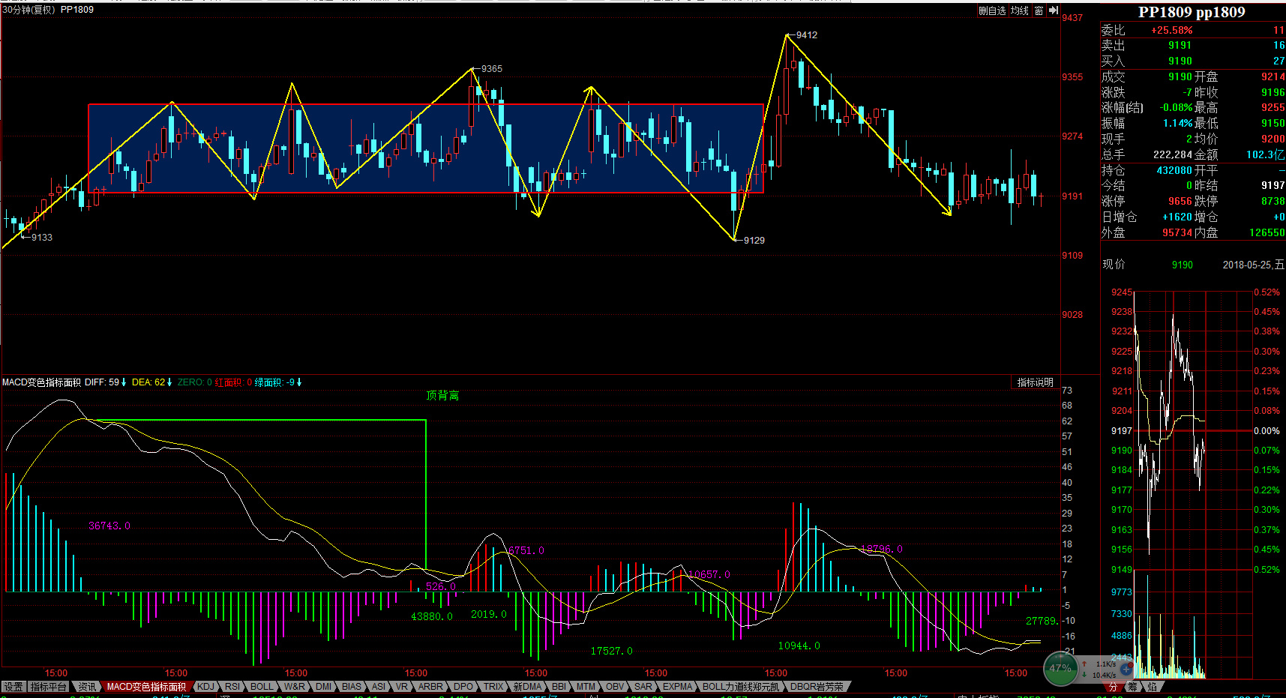Screen dimensions: 1286x698
Task: Click the 47% memory accelerator ball
Action: [x=1060, y=668]
